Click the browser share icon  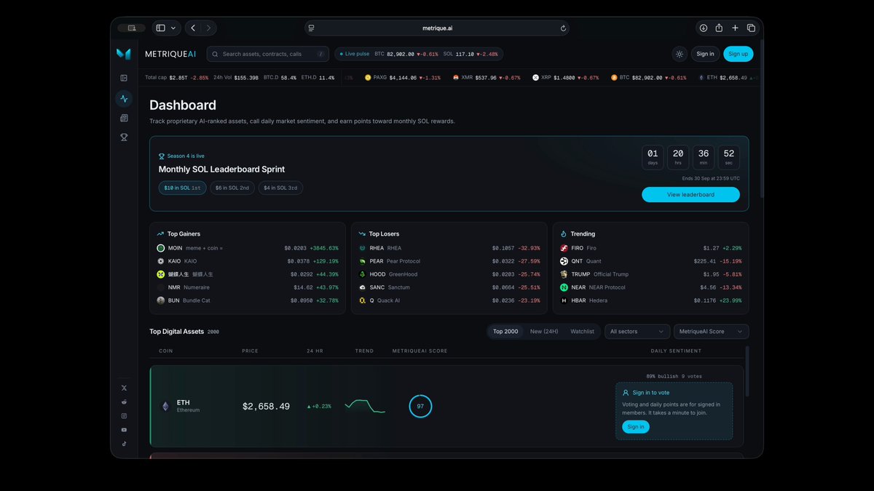pos(719,28)
